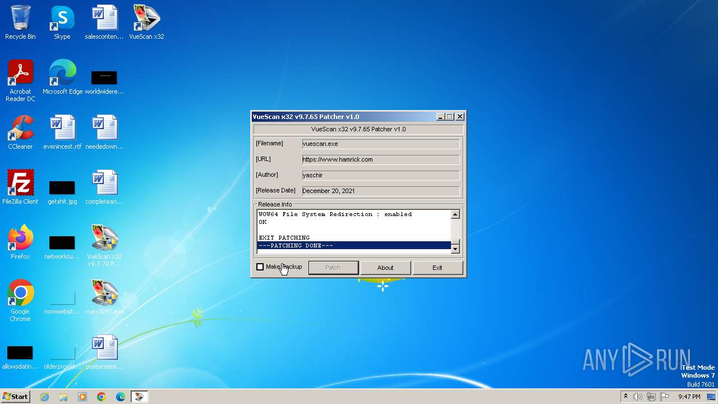
Task: Select the evenincest.rtf document
Action: point(62,132)
